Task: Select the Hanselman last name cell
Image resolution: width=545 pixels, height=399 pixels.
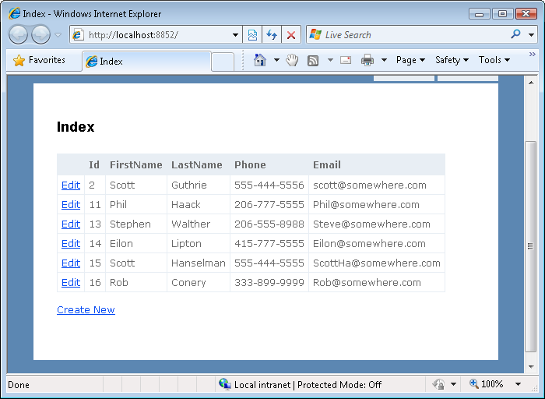Action: (x=198, y=263)
